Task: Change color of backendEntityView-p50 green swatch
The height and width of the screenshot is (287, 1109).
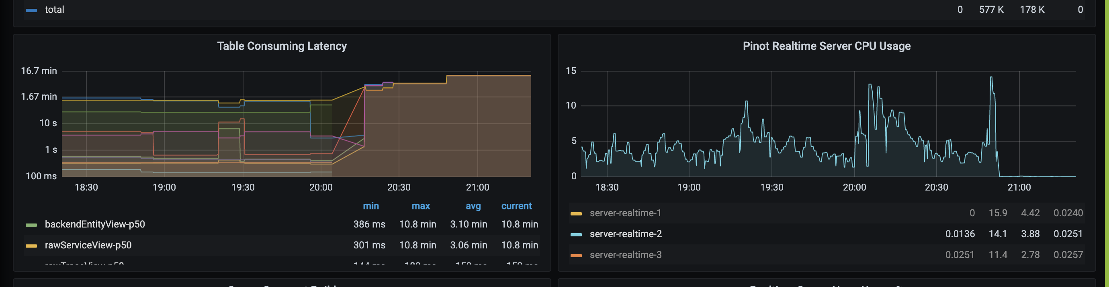Action: (31, 225)
